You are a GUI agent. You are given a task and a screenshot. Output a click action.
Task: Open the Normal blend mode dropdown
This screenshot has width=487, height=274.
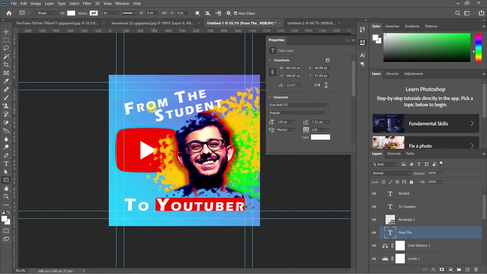click(391, 173)
